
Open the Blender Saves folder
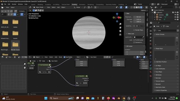[15, 46]
